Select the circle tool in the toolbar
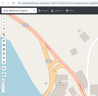Viewport: 98px width, 96px height. tap(4, 54)
